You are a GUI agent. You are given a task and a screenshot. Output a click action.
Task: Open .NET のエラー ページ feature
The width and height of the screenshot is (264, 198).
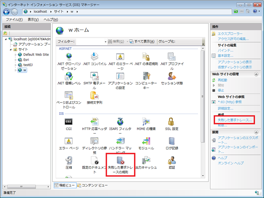[x=120, y=61]
